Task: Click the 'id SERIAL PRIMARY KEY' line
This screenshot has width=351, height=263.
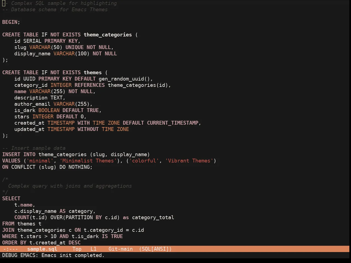Action: (x=47, y=41)
